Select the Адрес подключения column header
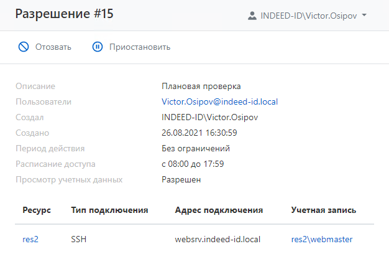Image resolution: width=389 pixels, height=259 pixels. (x=219, y=210)
